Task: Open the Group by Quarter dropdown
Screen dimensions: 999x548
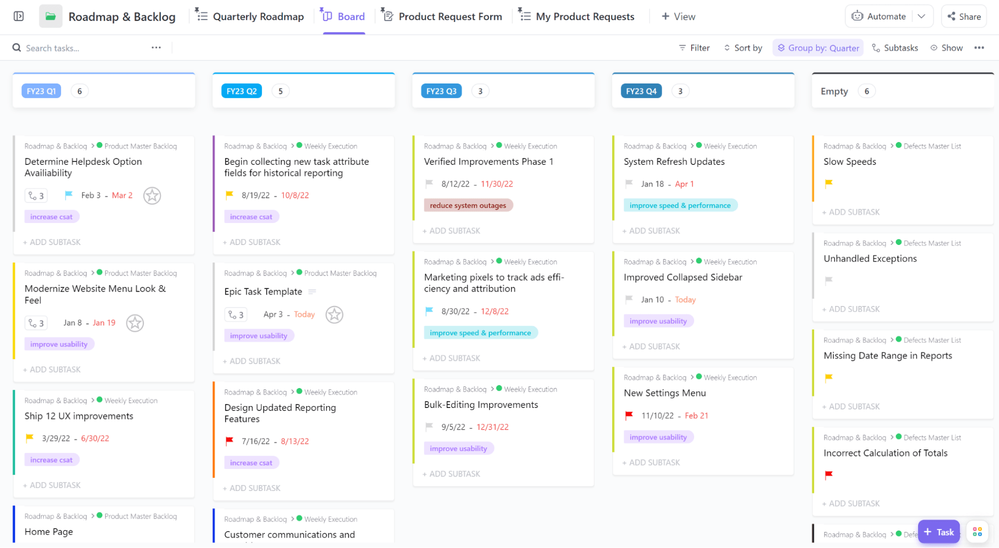Action: tap(818, 47)
